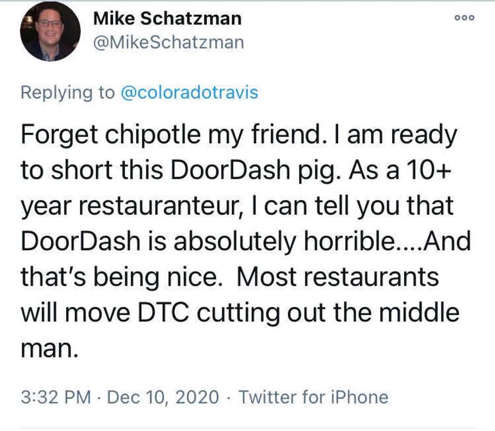Click the word "Forget" in the tweet
This screenshot has width=495, height=431.
pos(59,135)
